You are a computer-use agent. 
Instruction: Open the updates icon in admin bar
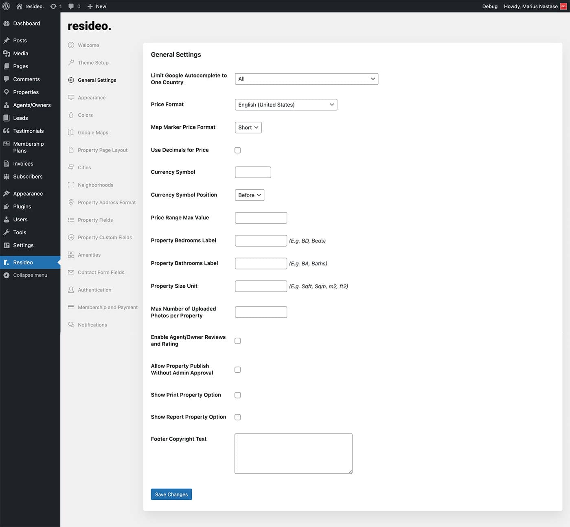[53, 6]
